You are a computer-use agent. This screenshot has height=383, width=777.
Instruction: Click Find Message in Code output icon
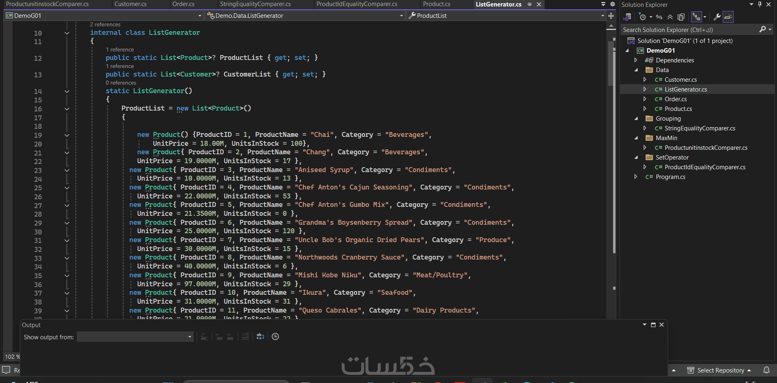pyautogui.click(x=204, y=336)
